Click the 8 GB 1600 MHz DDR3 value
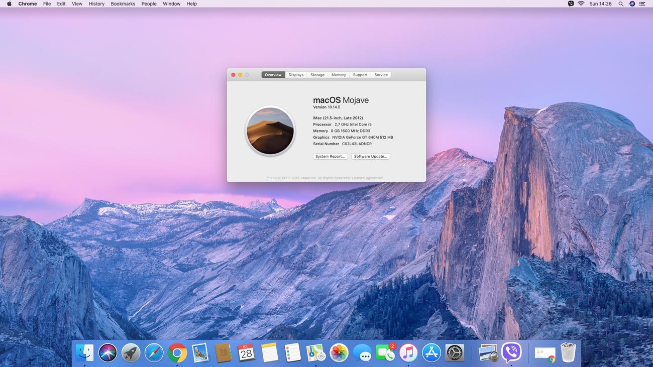 (351, 131)
